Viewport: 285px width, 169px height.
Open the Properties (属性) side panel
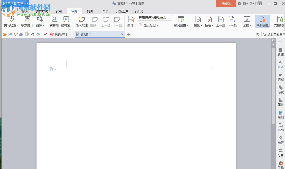(x=281, y=102)
